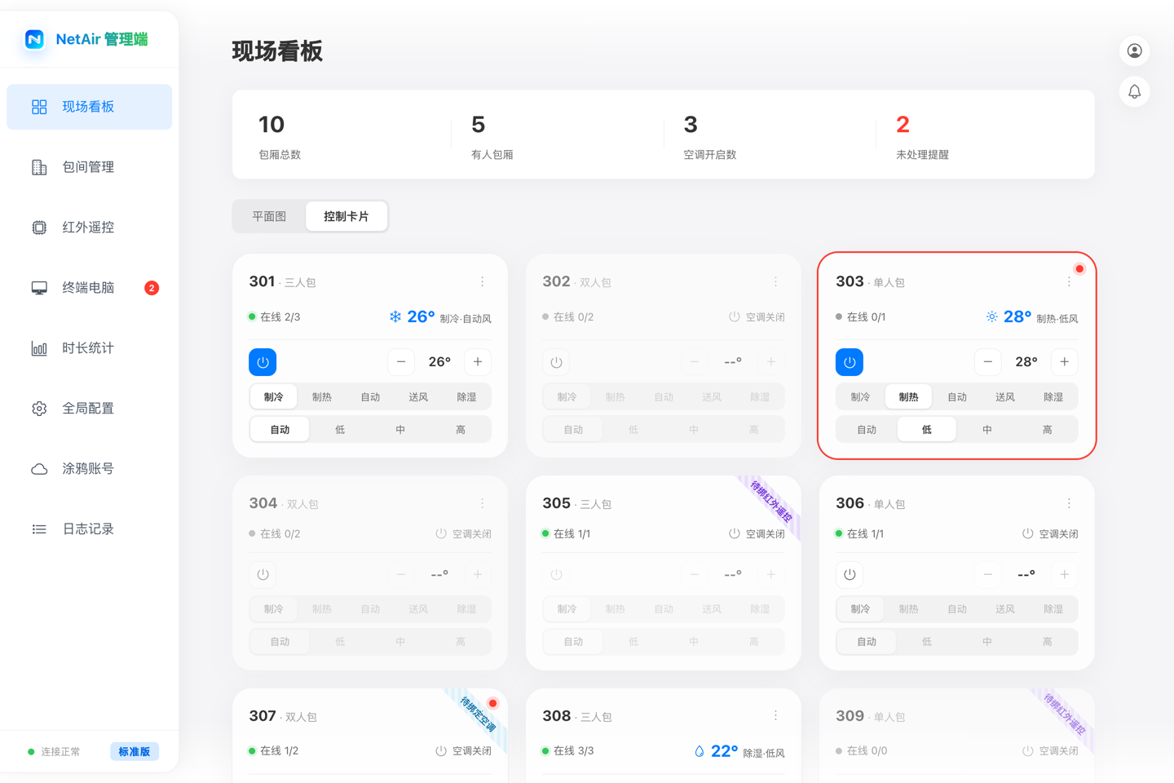
Task: Open 涂鸦账号 in sidebar
Action: point(90,469)
